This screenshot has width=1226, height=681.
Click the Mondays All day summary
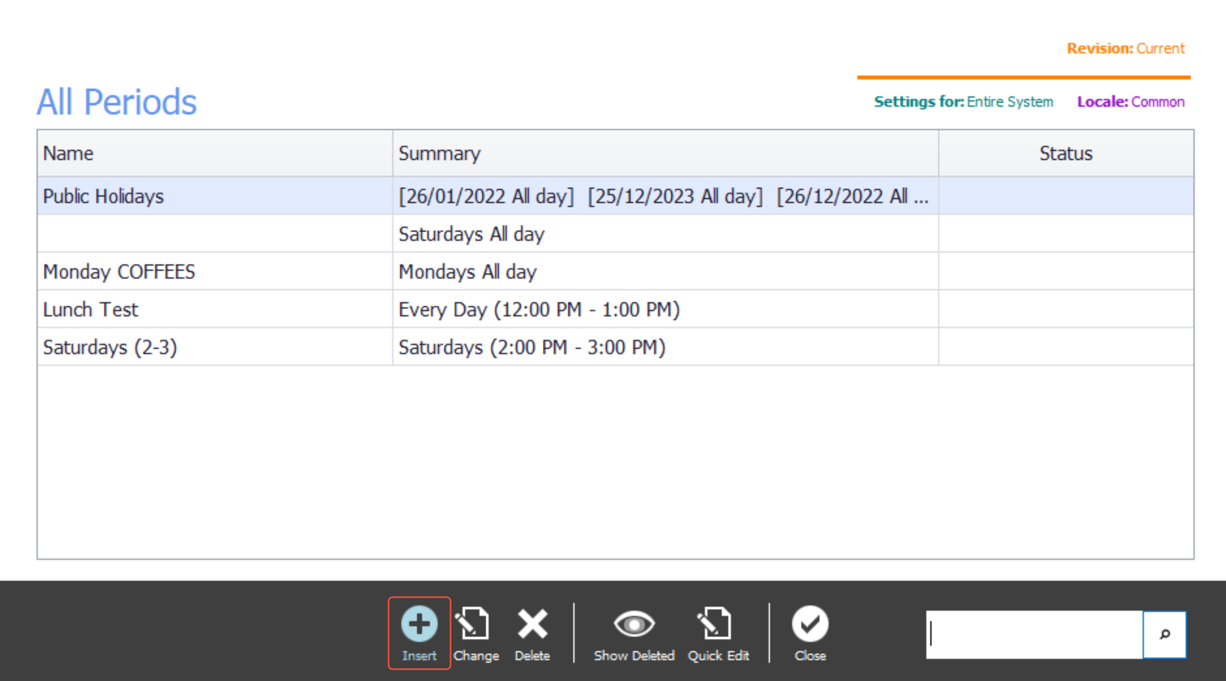point(467,272)
